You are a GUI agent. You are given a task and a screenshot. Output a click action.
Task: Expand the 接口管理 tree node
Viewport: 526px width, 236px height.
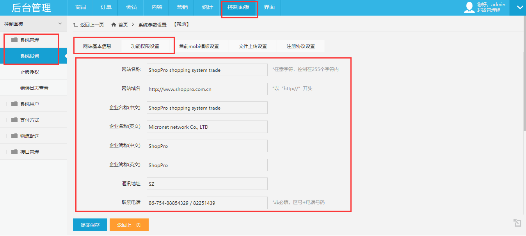7,152
